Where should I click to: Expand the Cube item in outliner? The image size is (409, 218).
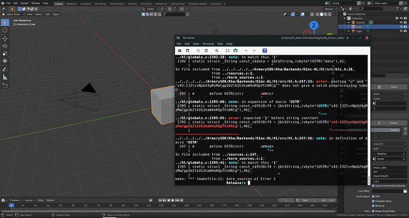(349, 27)
